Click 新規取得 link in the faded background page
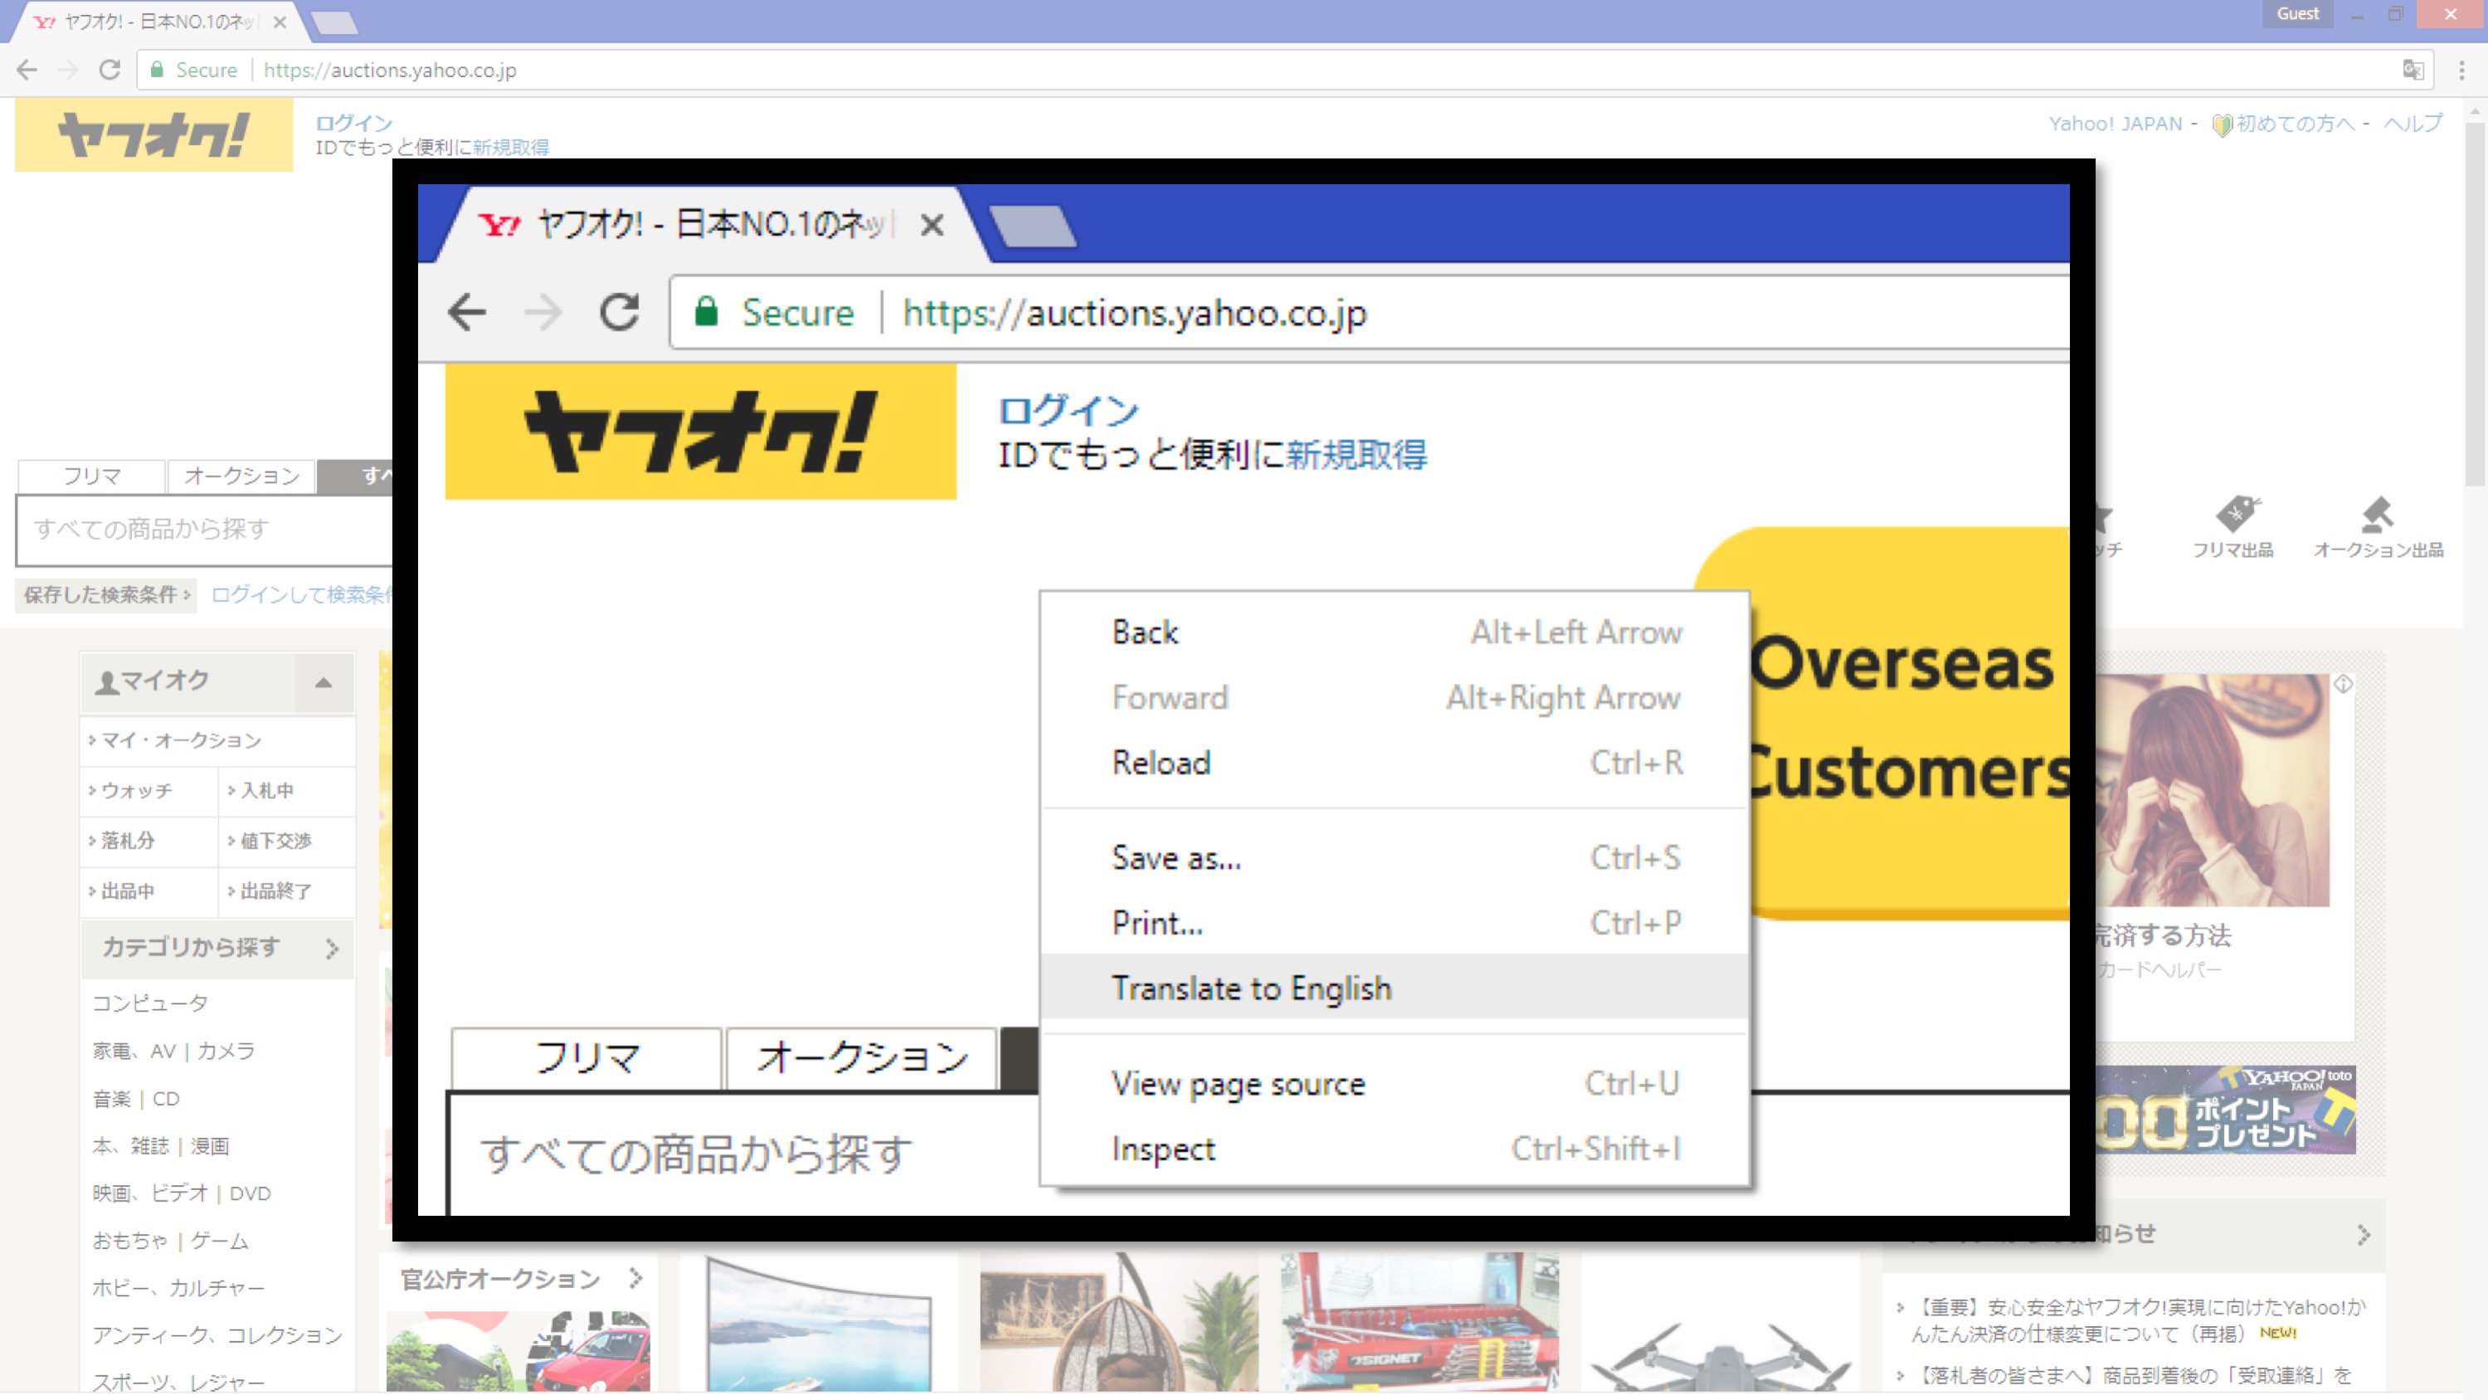This screenshot has height=1400, width=2488. tap(511, 147)
